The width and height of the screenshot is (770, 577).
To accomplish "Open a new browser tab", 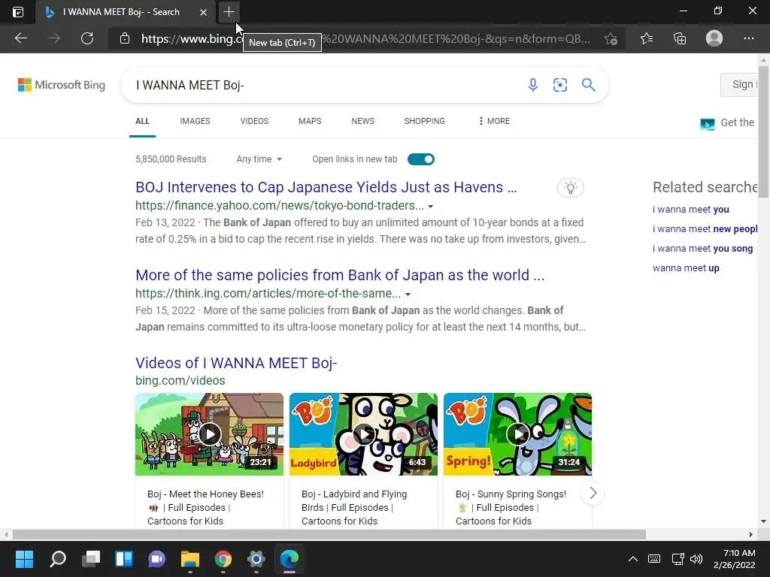I will click(x=229, y=12).
